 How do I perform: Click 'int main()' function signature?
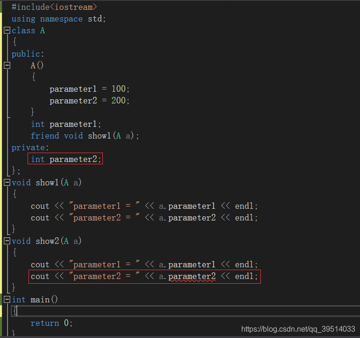(35, 300)
